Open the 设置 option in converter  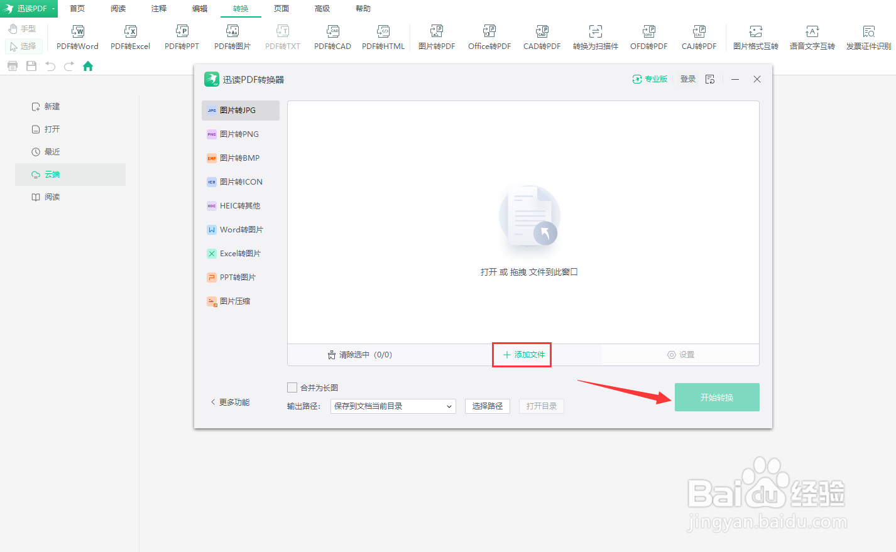[x=680, y=355]
